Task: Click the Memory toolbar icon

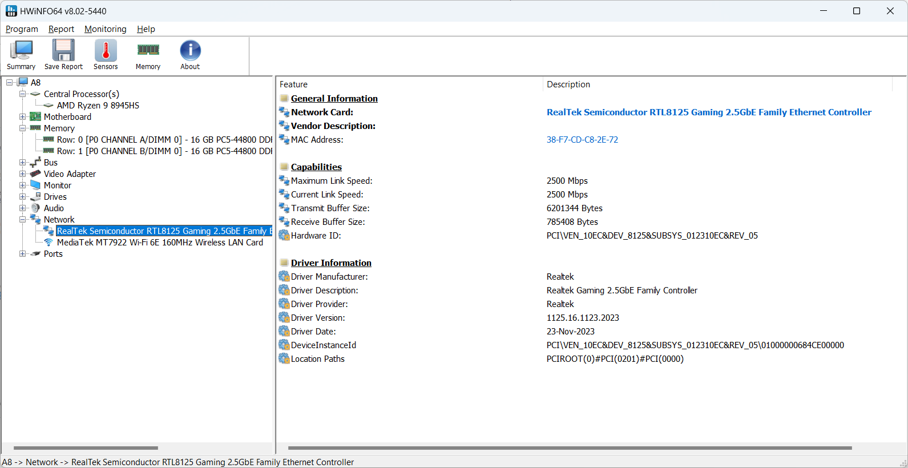Action: 148,55
